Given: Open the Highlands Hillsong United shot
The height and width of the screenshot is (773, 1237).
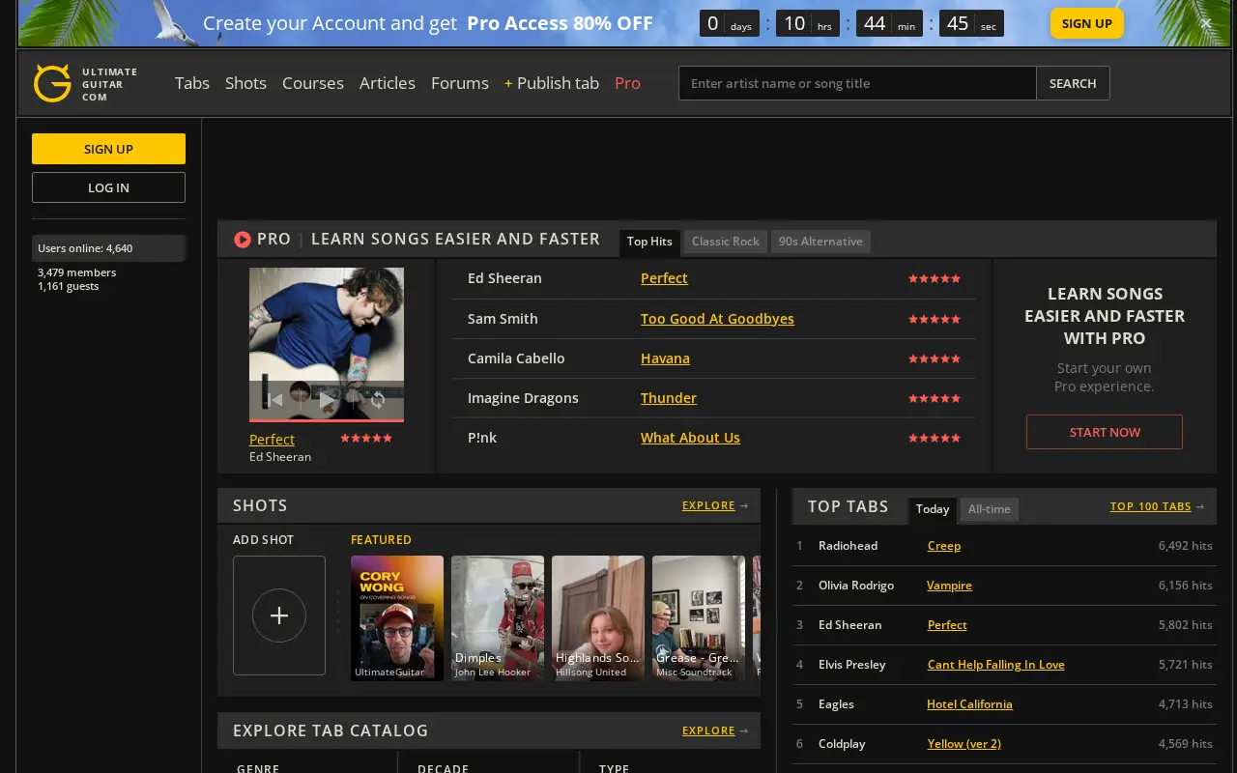Looking at the screenshot, I should [x=598, y=618].
